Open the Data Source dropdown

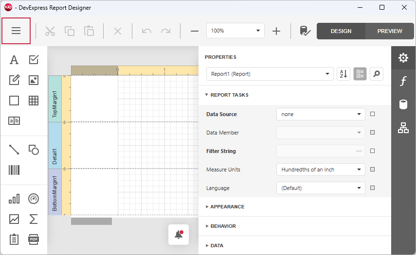click(x=321, y=114)
